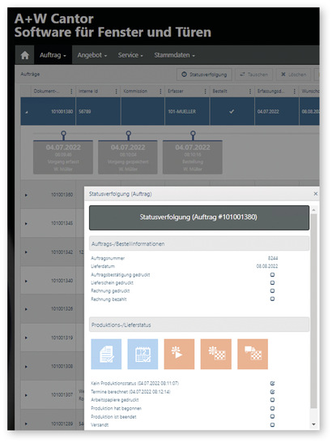Click the 'Erfasser' column header

(176, 91)
